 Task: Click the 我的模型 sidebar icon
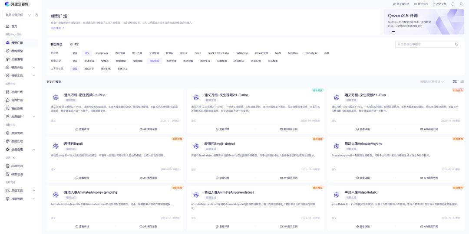click(8, 51)
